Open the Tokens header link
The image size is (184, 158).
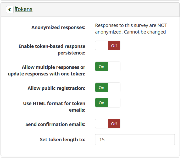(24, 9)
